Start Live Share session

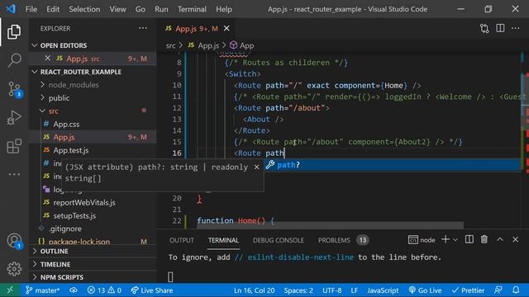[x=152, y=290]
